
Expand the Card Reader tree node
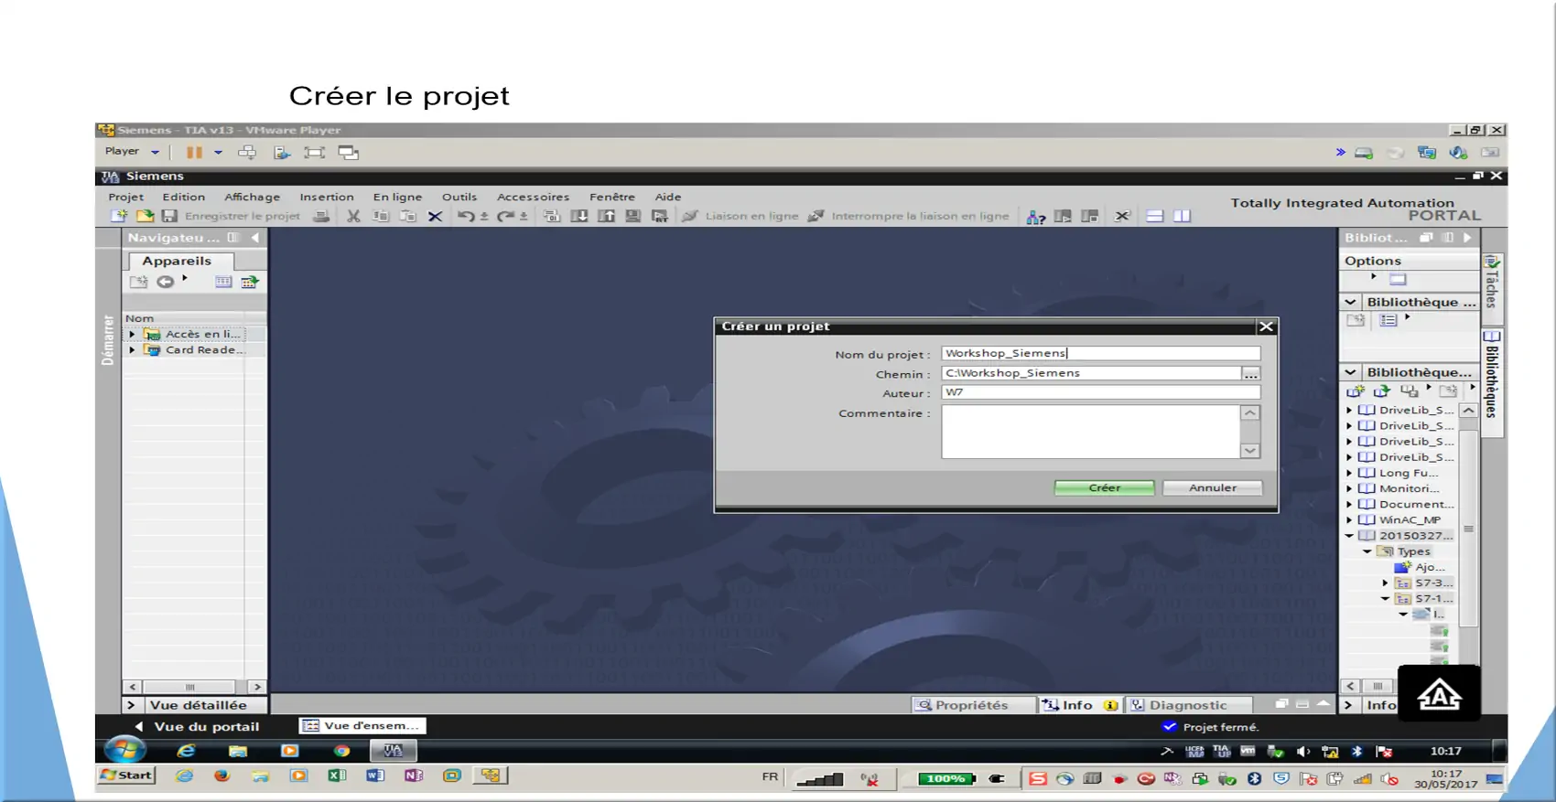(x=132, y=350)
